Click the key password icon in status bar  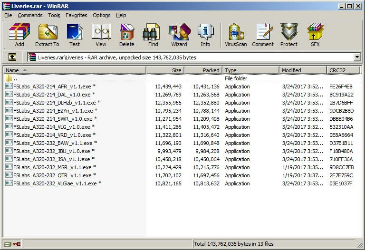pos(17,244)
